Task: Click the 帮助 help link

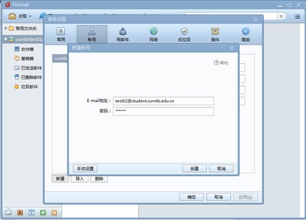Action: [221, 63]
